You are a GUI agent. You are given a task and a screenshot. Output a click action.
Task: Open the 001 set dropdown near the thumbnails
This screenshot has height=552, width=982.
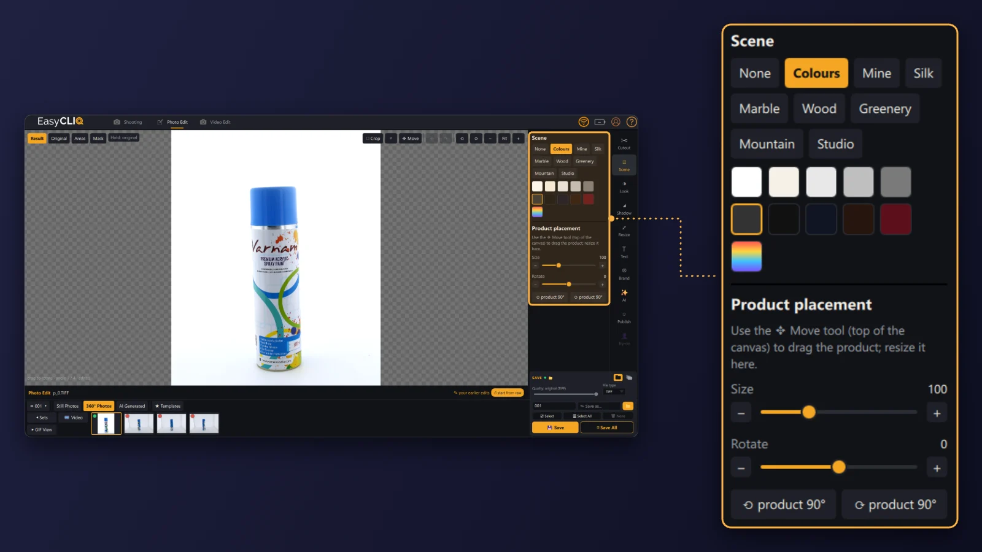click(39, 406)
